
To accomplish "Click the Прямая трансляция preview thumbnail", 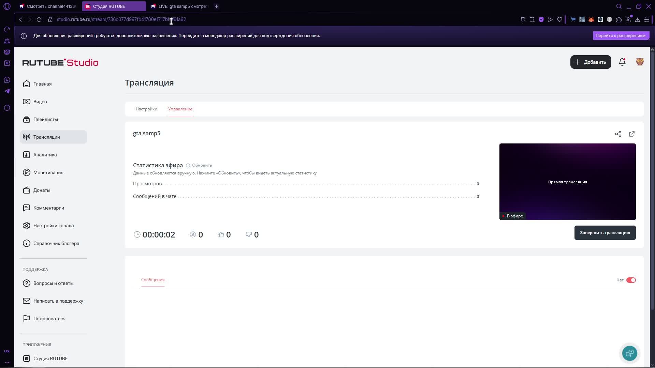I will pyautogui.click(x=567, y=182).
